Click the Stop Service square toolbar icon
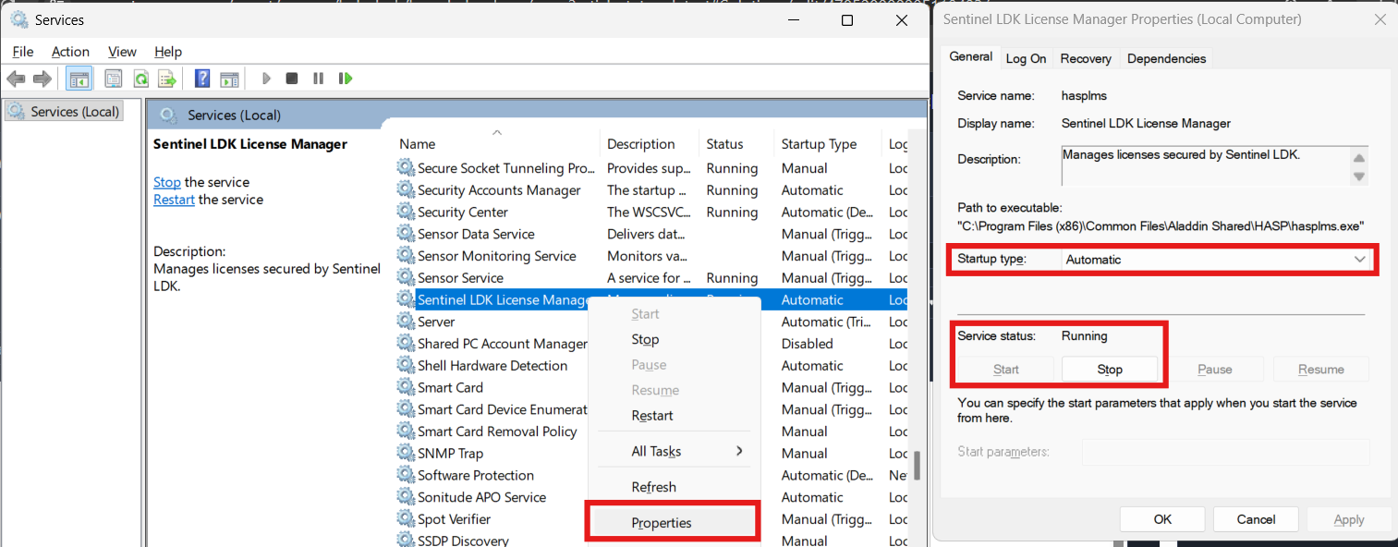This screenshot has height=547, width=1398. tap(292, 79)
